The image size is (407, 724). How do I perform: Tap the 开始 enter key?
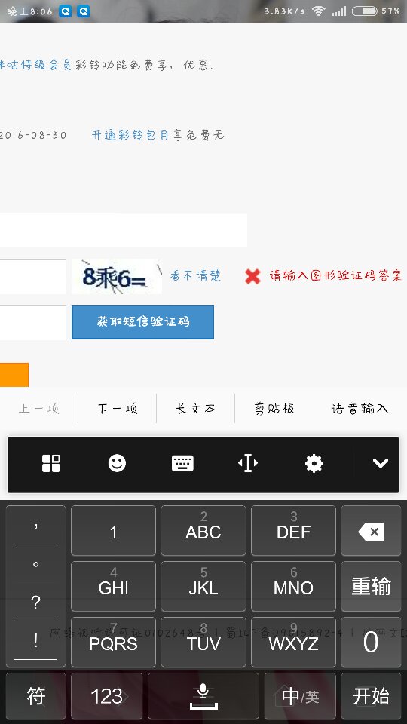(x=371, y=696)
